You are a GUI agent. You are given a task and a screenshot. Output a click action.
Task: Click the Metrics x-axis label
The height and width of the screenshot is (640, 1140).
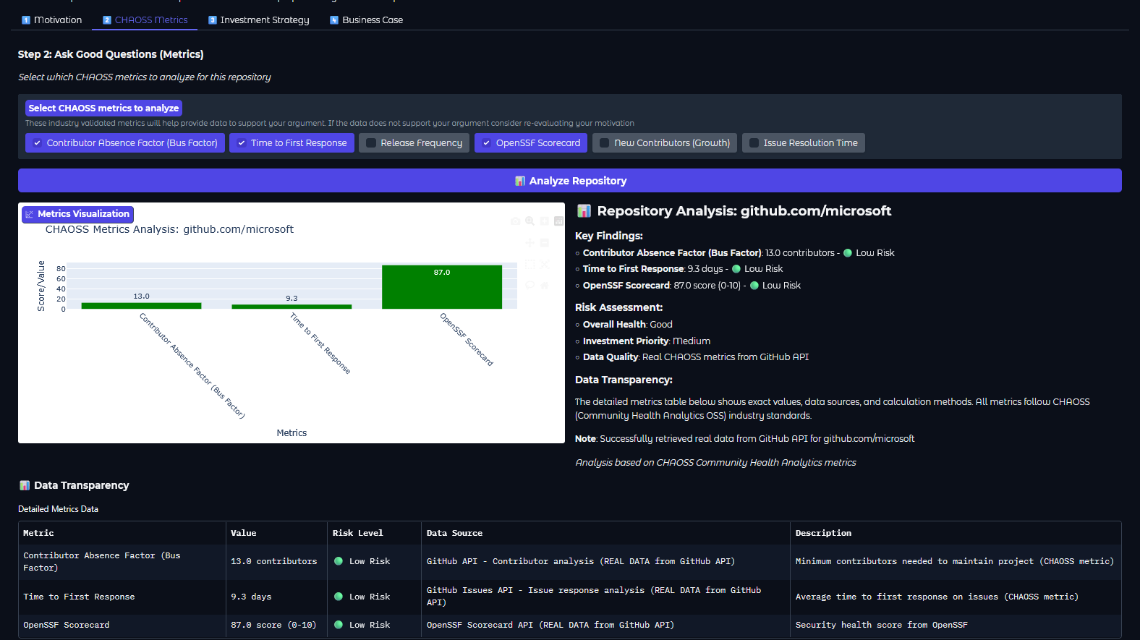tap(292, 433)
